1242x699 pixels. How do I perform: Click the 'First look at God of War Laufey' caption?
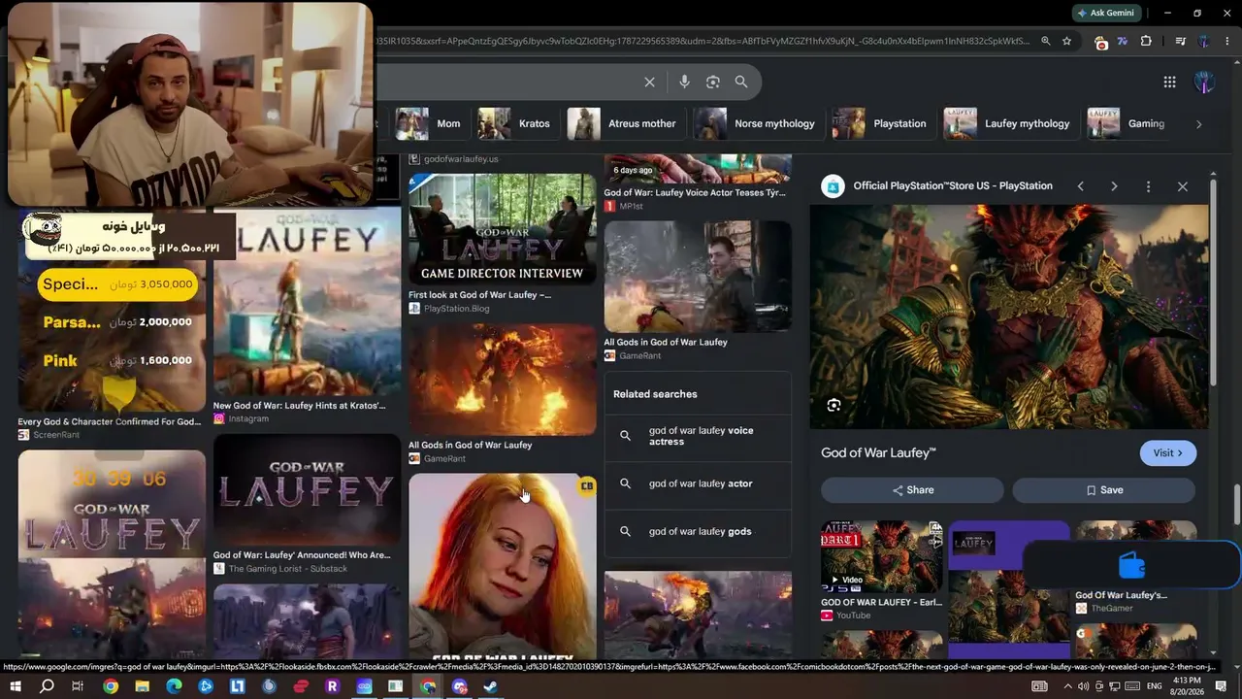point(479,295)
